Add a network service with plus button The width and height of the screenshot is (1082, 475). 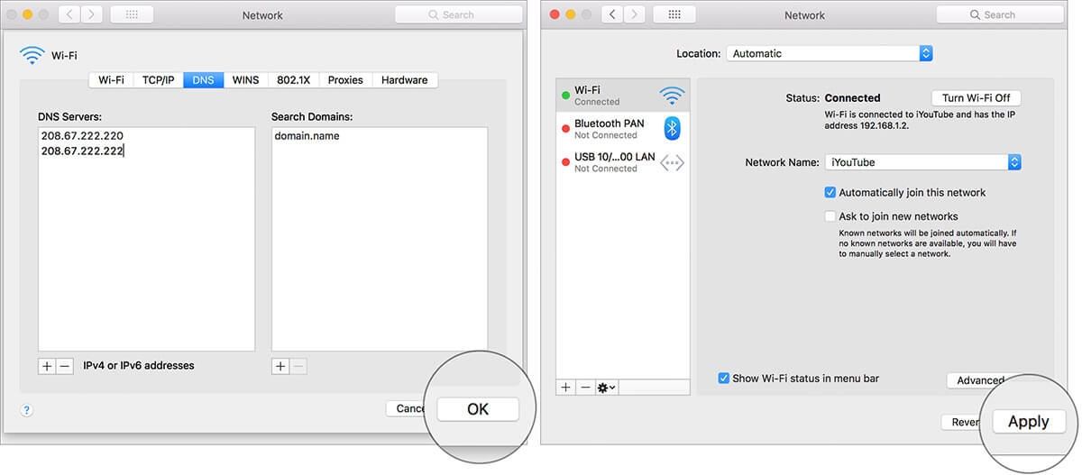(x=565, y=387)
